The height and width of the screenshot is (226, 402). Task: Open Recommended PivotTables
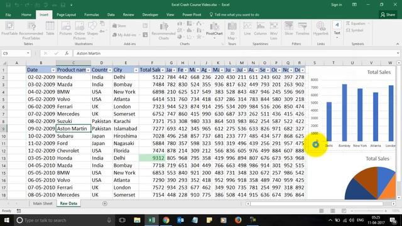(31, 31)
